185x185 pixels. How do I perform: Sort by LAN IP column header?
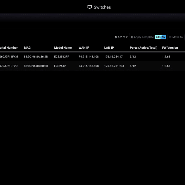point(109,48)
